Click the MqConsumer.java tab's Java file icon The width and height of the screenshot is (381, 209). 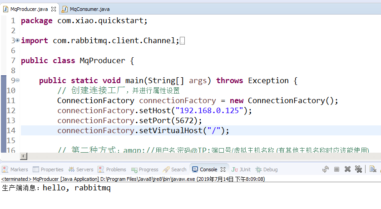tap(64, 9)
